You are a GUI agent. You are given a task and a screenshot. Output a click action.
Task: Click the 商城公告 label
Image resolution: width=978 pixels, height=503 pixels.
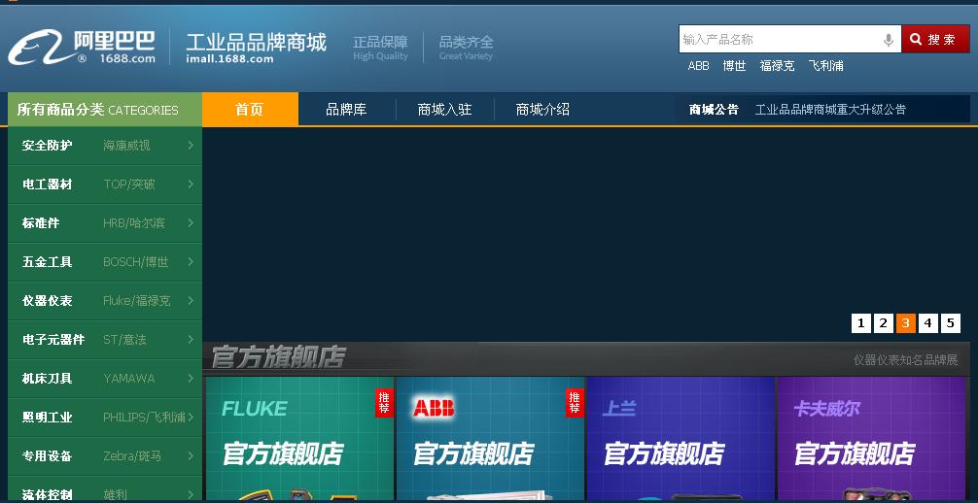[714, 110]
